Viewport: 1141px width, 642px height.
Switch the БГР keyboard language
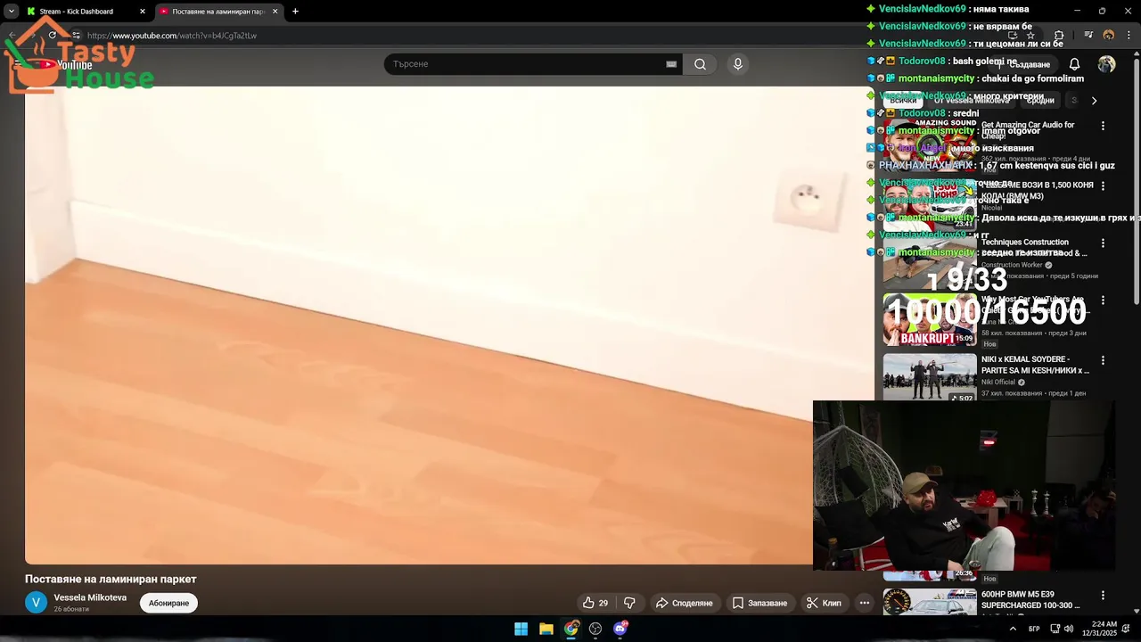coord(1034,629)
